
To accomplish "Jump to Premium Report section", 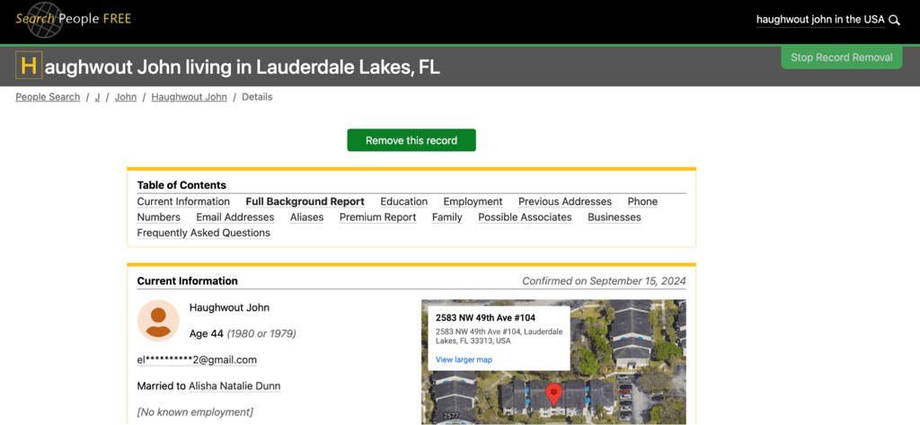I will point(378,217).
